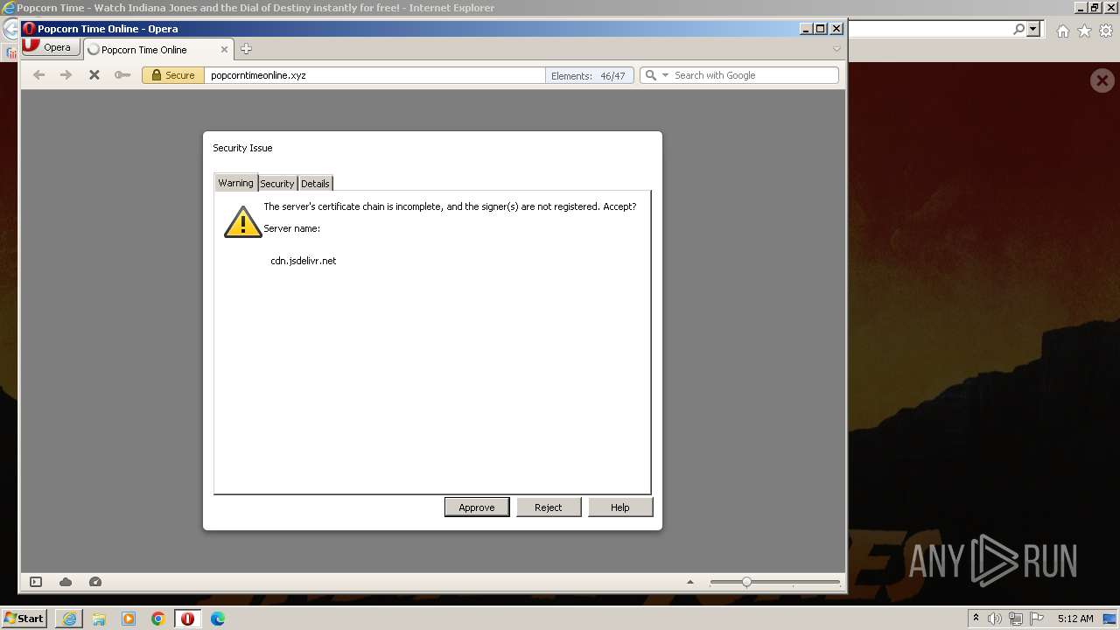
Task: Switch to the Warning tab
Action: click(235, 182)
